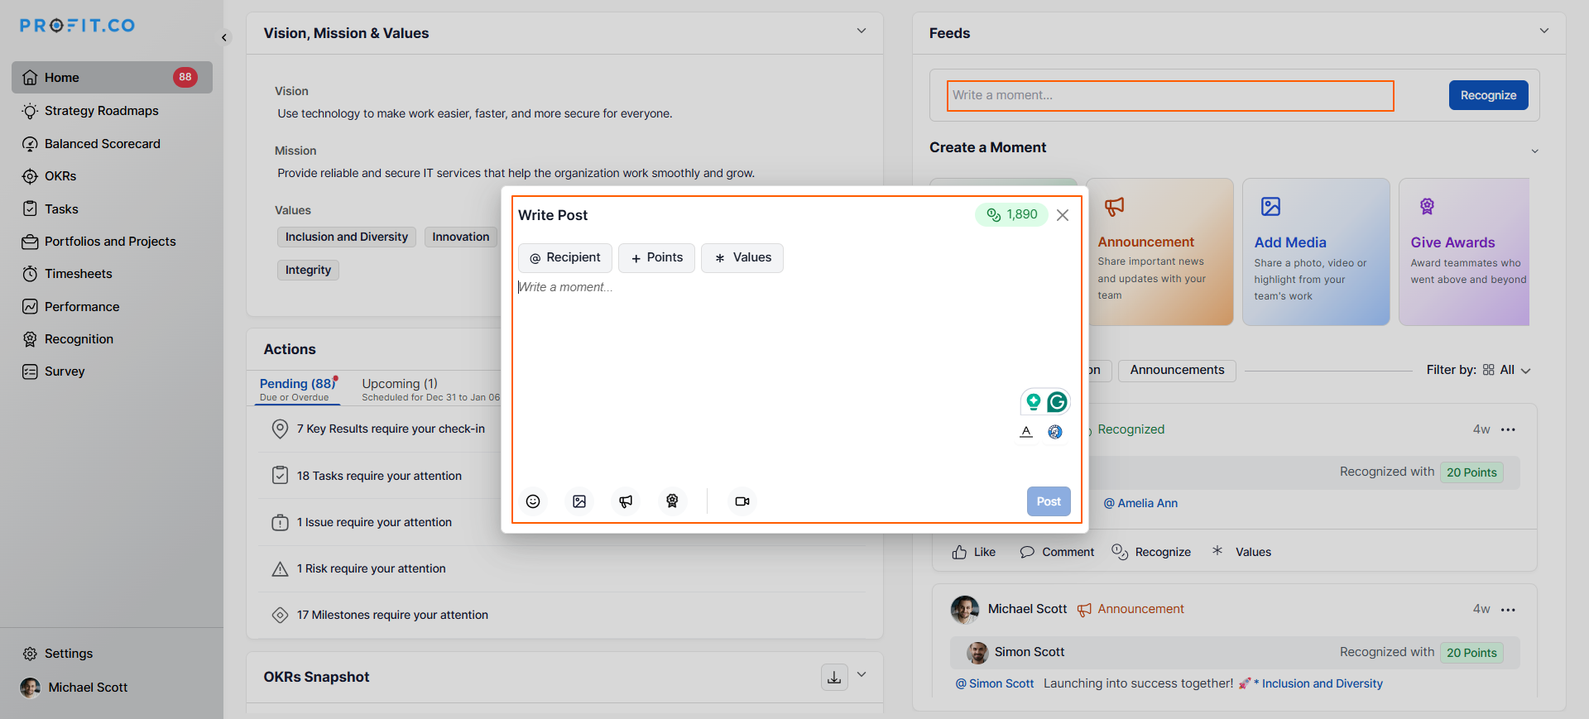Add Points to the post
This screenshot has width=1589, height=719.
coord(656,258)
